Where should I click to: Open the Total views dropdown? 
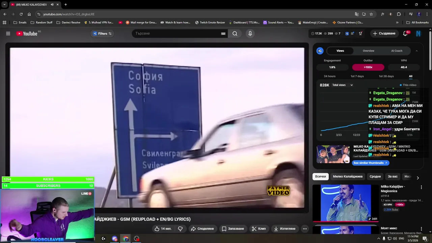342,85
